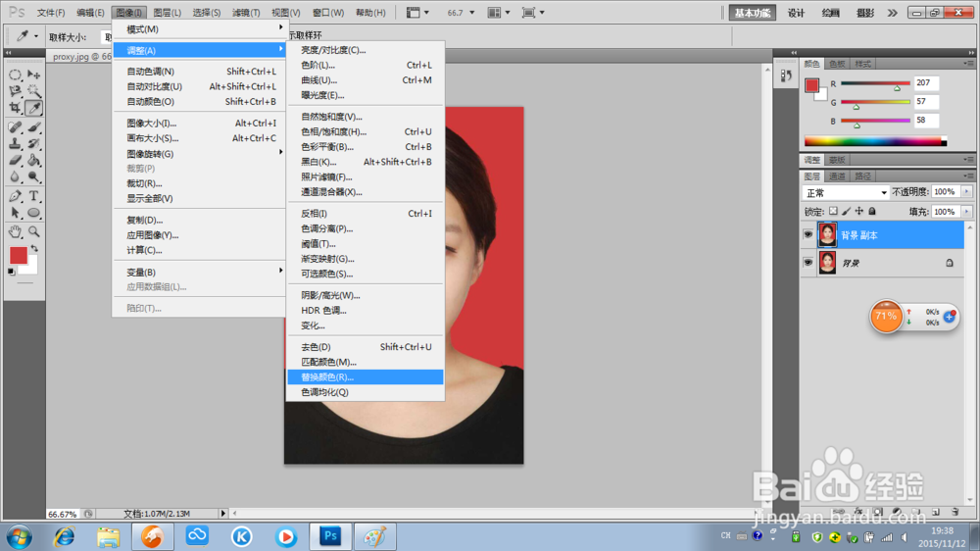Choose 色相/饱和度(H)... menu entry
Viewport: 980px width, 551px height.
[366, 132]
